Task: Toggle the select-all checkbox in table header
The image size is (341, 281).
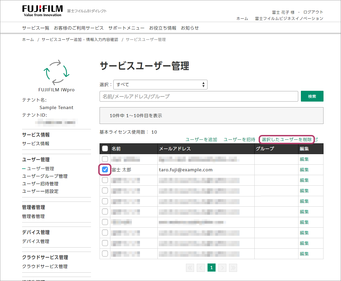Action: click(x=105, y=148)
